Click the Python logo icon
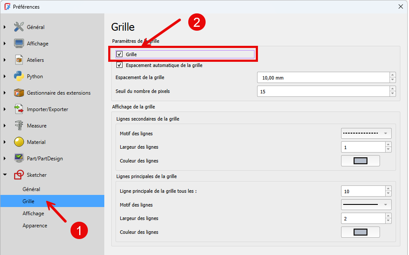Image resolution: width=409 pixels, height=255 pixels. point(19,76)
